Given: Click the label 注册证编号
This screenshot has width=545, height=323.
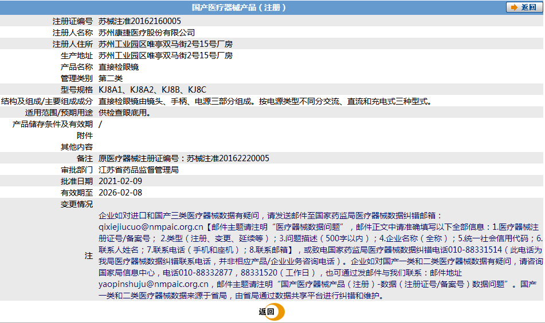Looking at the screenshot, I should 73,21.
